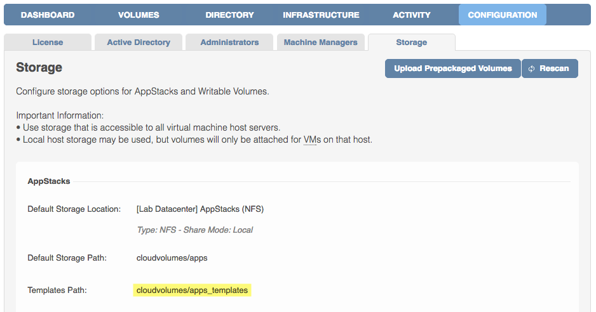View the Activity section
596x312 pixels.
click(412, 15)
